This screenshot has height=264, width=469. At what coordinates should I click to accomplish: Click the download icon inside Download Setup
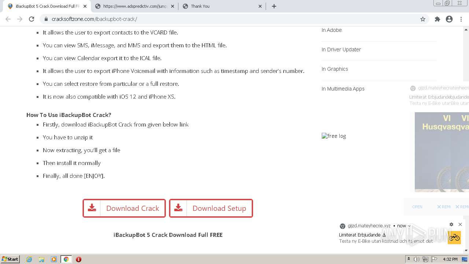[x=178, y=208]
